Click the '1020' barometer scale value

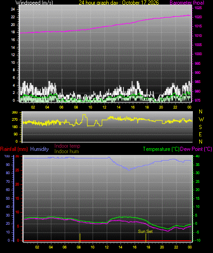tap(198, 17)
